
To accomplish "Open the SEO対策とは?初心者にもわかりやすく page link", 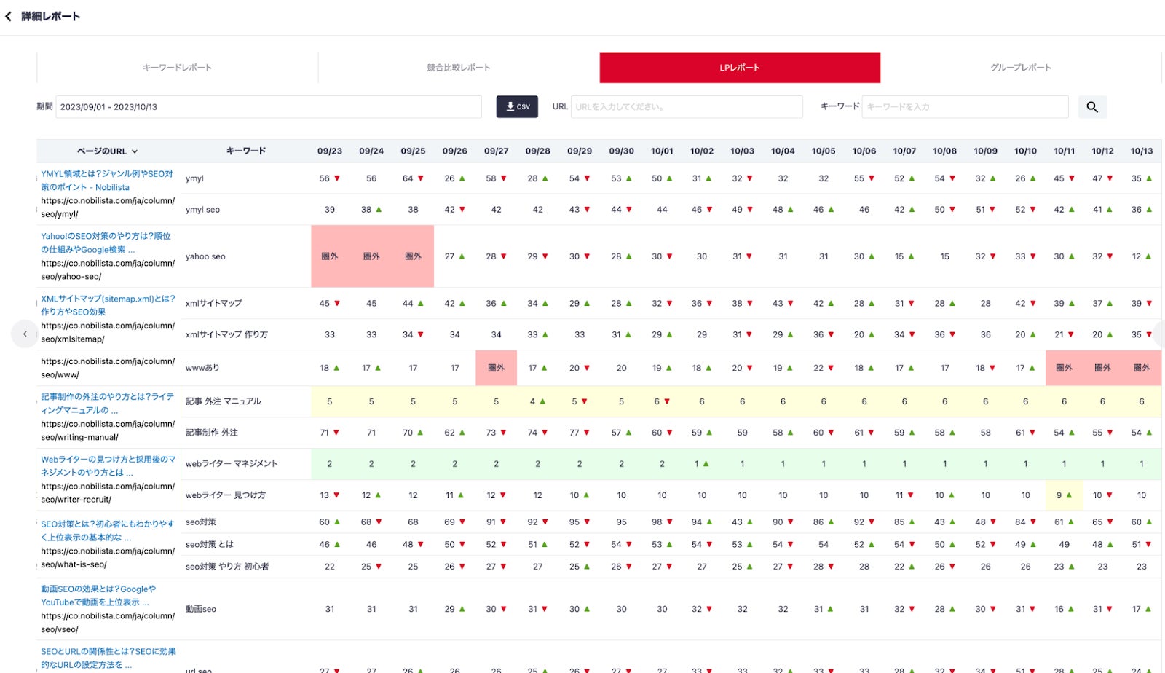I will point(107,530).
